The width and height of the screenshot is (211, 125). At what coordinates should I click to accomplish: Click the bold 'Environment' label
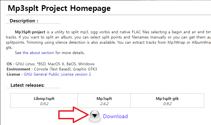coord(19,69)
